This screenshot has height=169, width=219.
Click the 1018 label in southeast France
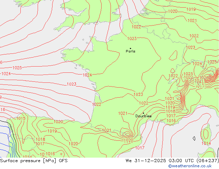point(171,111)
